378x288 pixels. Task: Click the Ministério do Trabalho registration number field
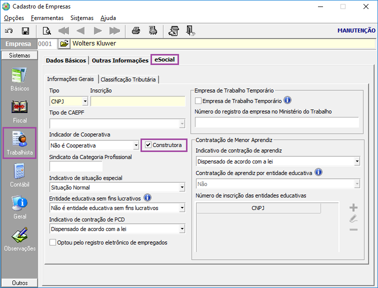pos(277,122)
